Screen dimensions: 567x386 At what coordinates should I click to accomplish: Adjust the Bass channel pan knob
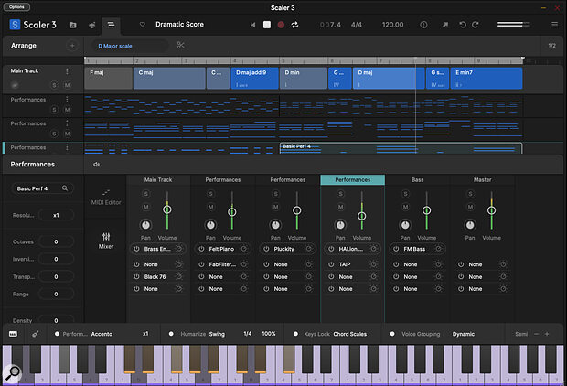point(405,225)
